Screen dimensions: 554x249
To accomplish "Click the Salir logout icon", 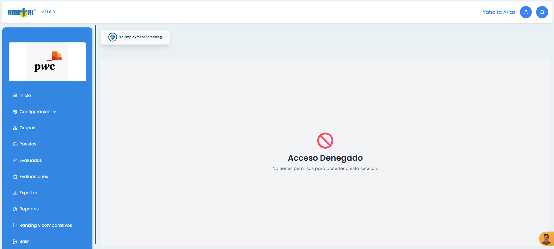I will [15, 241].
